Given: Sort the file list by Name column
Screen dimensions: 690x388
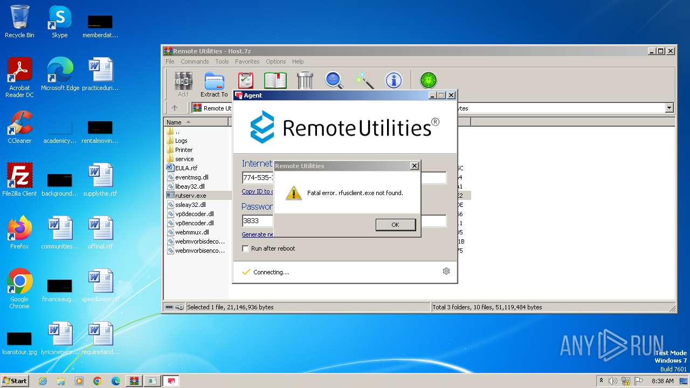Looking at the screenshot, I should [196, 122].
